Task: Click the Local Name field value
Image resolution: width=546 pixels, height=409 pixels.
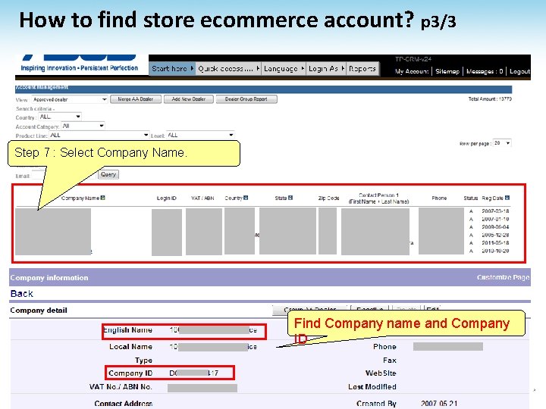Action: pos(213,347)
